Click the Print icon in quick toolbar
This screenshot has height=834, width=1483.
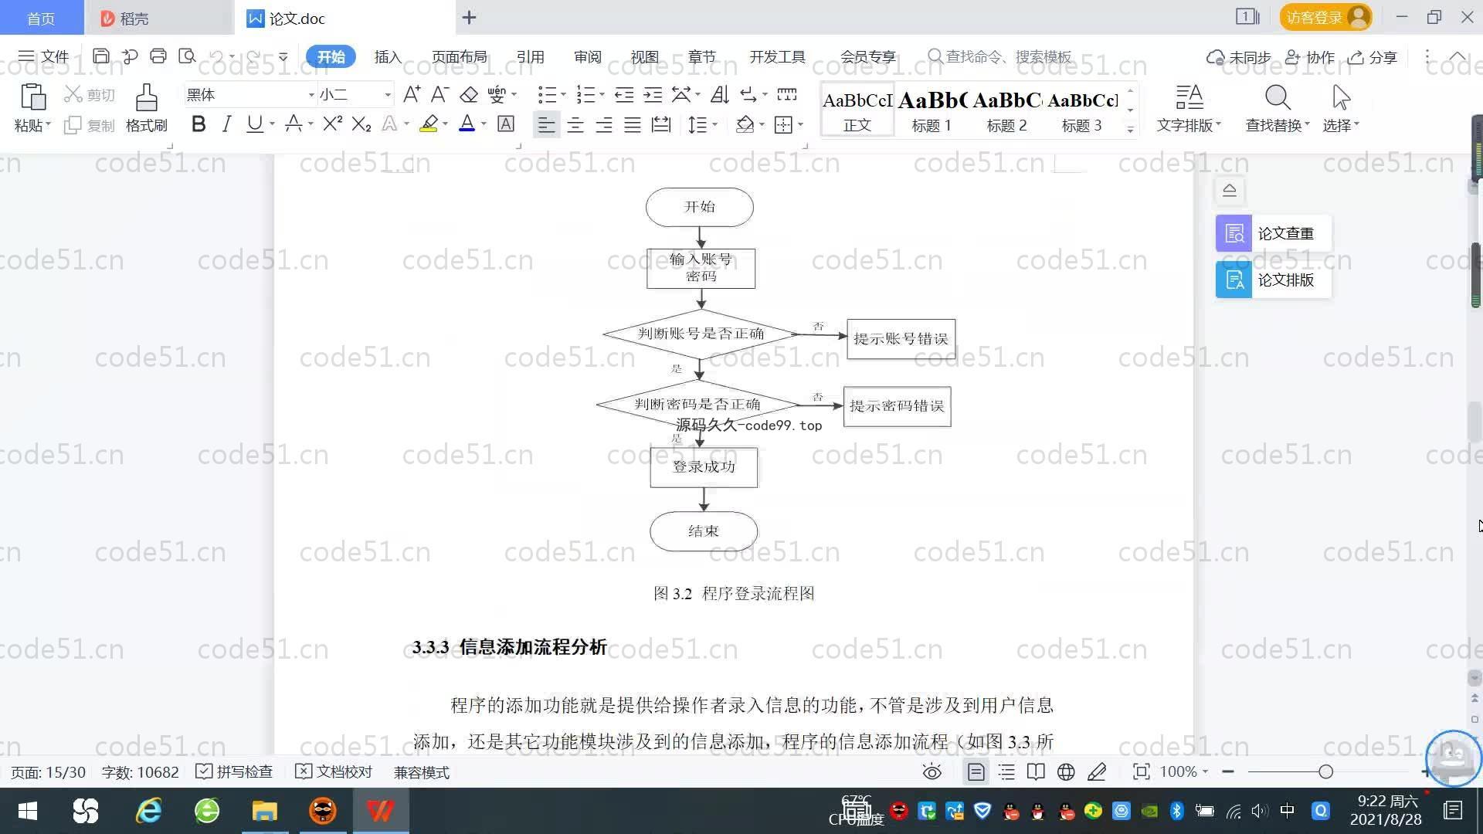point(158,56)
